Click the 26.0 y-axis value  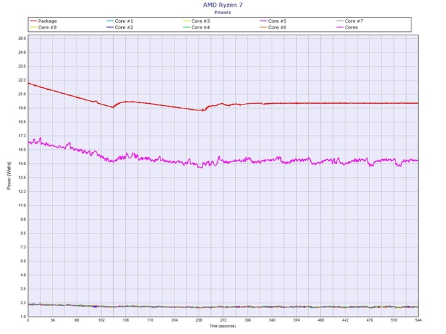(22, 39)
